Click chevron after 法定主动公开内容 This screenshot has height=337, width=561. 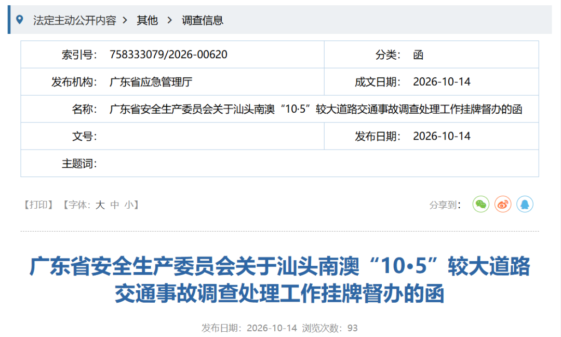(125, 20)
